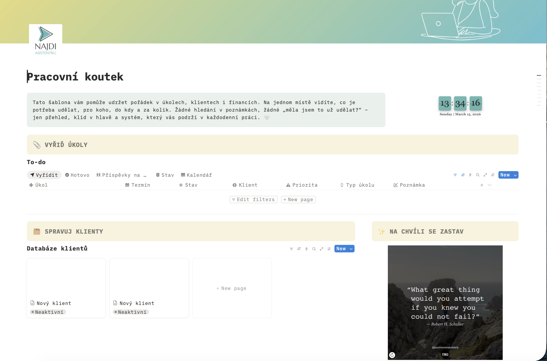Open To-do view settings icon
This screenshot has width=547, height=361.
point(493,175)
